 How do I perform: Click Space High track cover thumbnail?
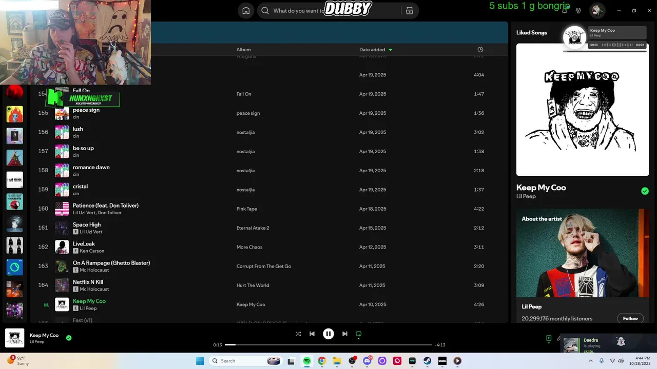pyautogui.click(x=62, y=228)
